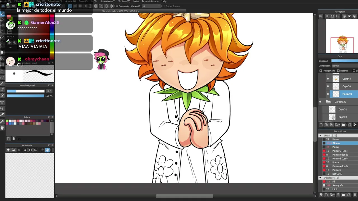Screen dimensions: 358x201
Task: Delete the selected Paleta color
Action: click(14, 139)
